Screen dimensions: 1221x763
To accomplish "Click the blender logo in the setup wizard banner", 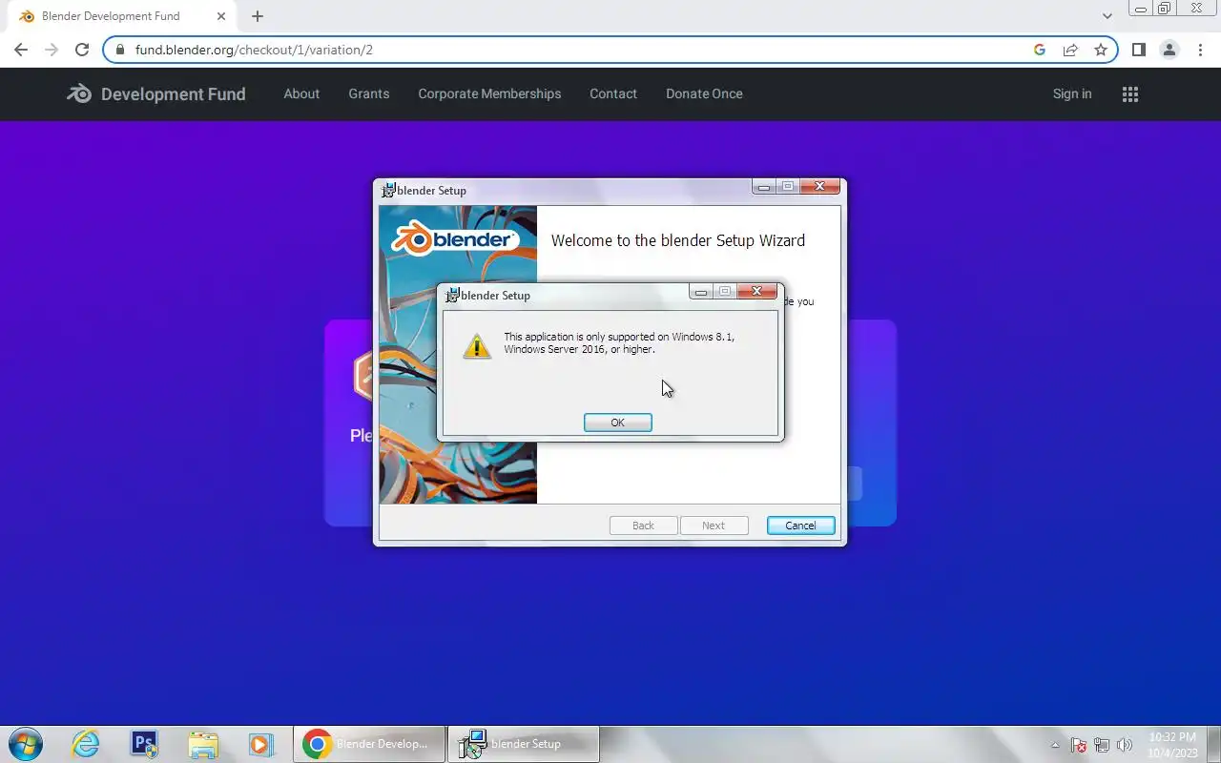I will click(x=456, y=238).
